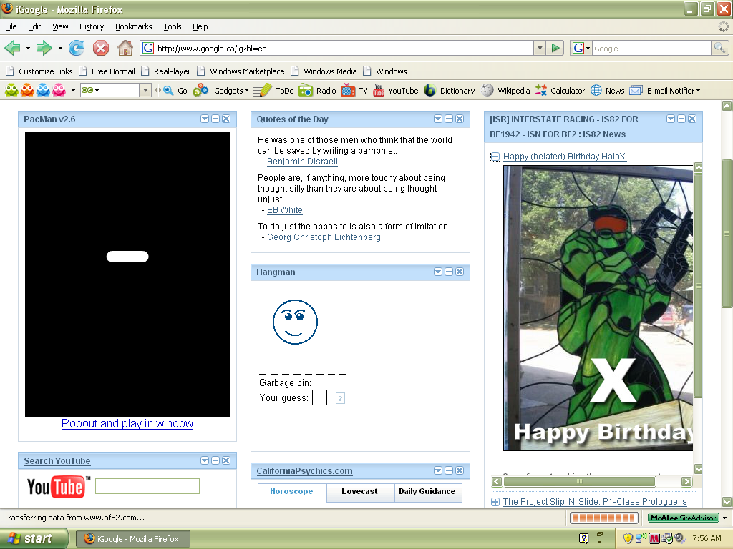
Task: Stop loading with the red X button
Action: click(100, 48)
